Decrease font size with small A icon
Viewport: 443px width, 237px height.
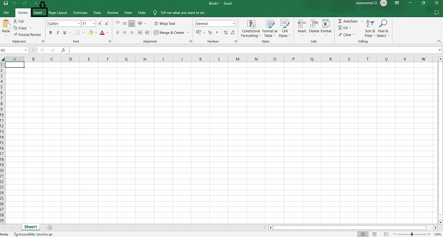(106, 24)
